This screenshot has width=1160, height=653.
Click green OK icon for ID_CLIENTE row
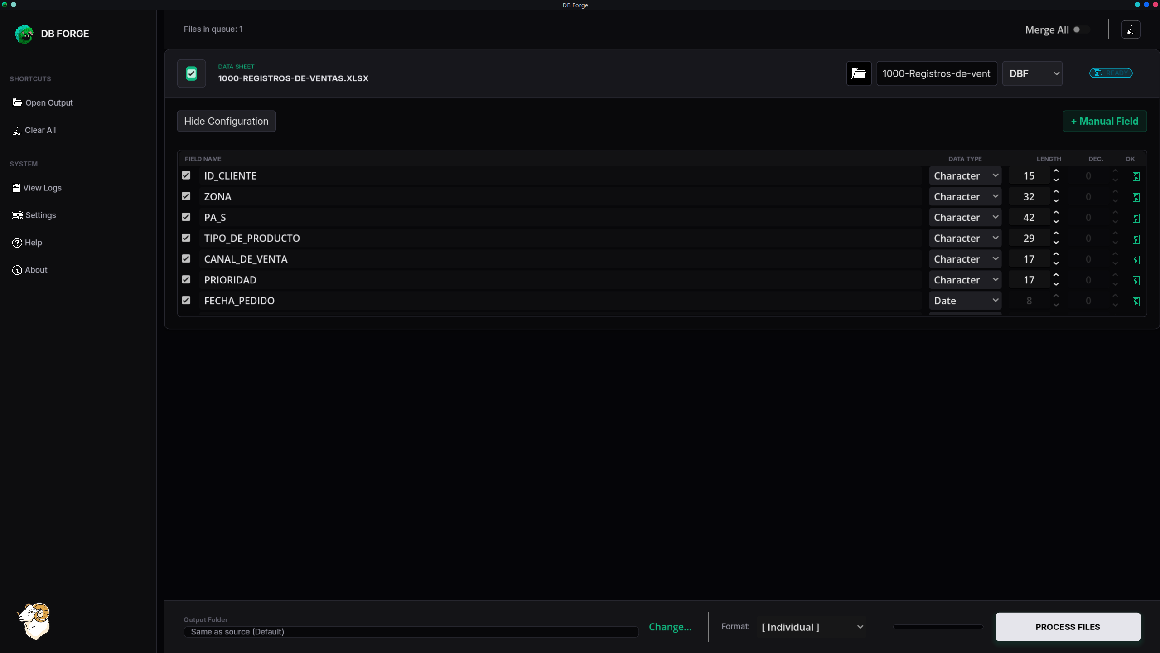pos(1136,176)
